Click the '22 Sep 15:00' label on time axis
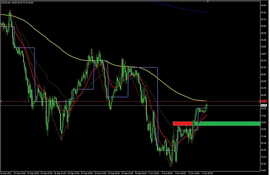This screenshot has width=270, height=175. (32, 173)
